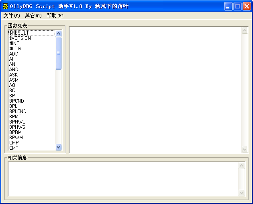Choose the #INC list entry
253x204 pixels.
14,43
